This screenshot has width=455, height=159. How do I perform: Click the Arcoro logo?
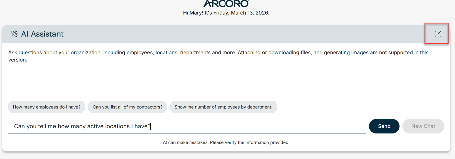point(226,3)
